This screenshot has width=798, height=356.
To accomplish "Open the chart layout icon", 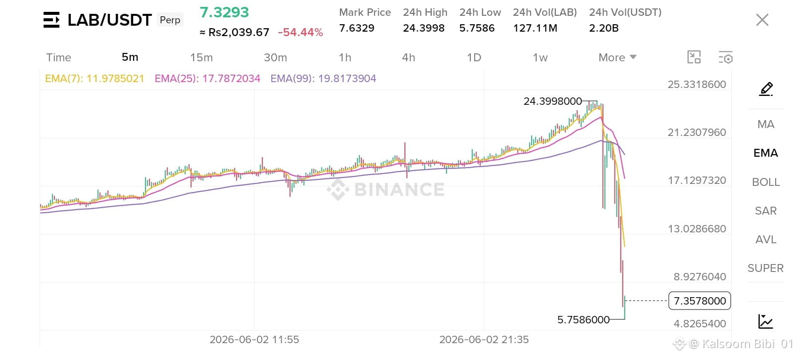I will coord(694,57).
